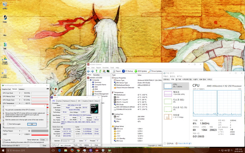Viewport: 245px width, 153px height.
Task: Select Disk 1 (C: D:) in Task Manager
Action: tap(176, 109)
